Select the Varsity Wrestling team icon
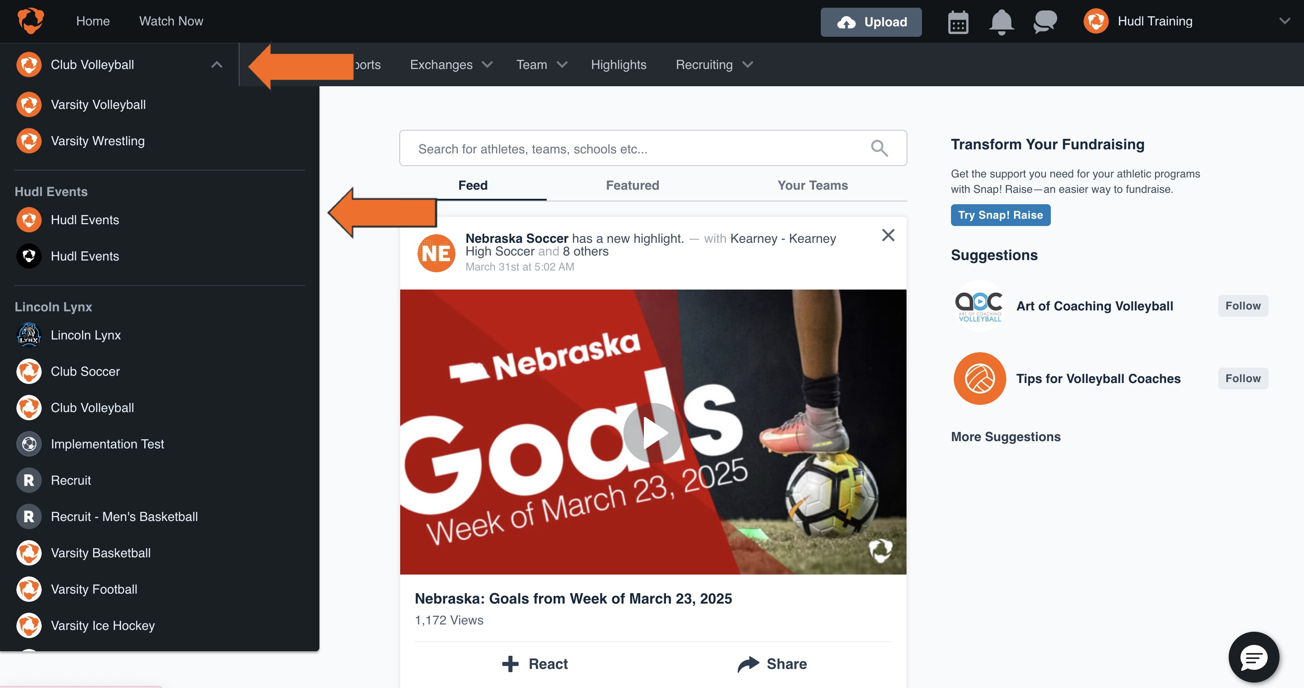The width and height of the screenshot is (1304, 688). 29,141
